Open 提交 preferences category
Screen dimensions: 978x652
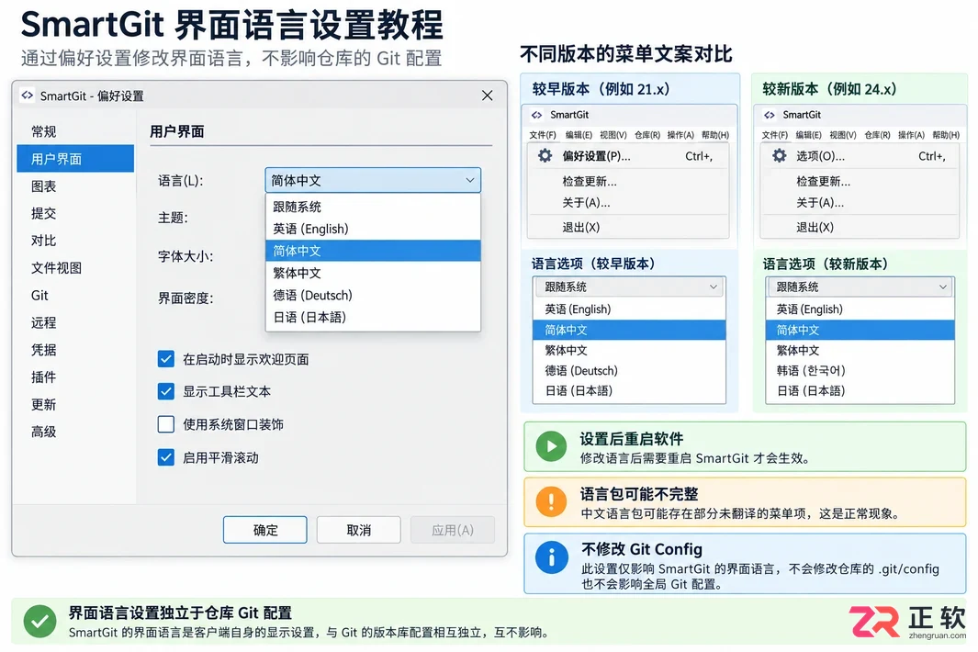click(x=75, y=213)
